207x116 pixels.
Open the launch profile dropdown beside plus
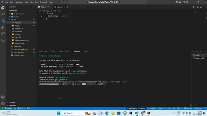tap(194, 51)
